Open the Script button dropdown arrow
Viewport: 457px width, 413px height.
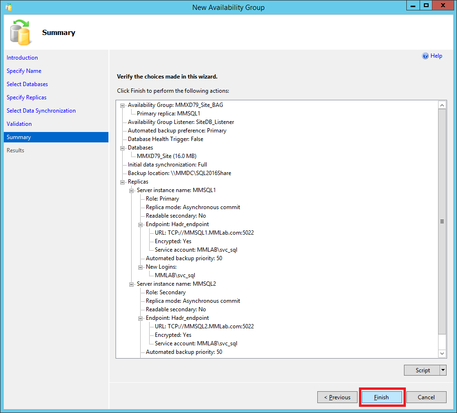[443, 370]
